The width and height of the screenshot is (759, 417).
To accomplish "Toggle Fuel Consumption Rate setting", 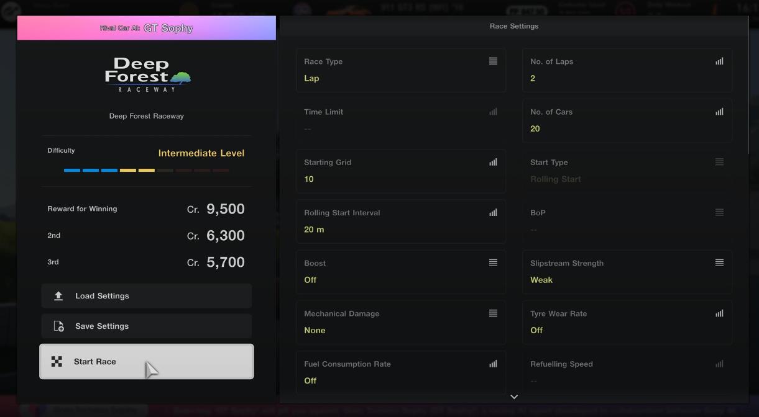I will [x=400, y=372].
